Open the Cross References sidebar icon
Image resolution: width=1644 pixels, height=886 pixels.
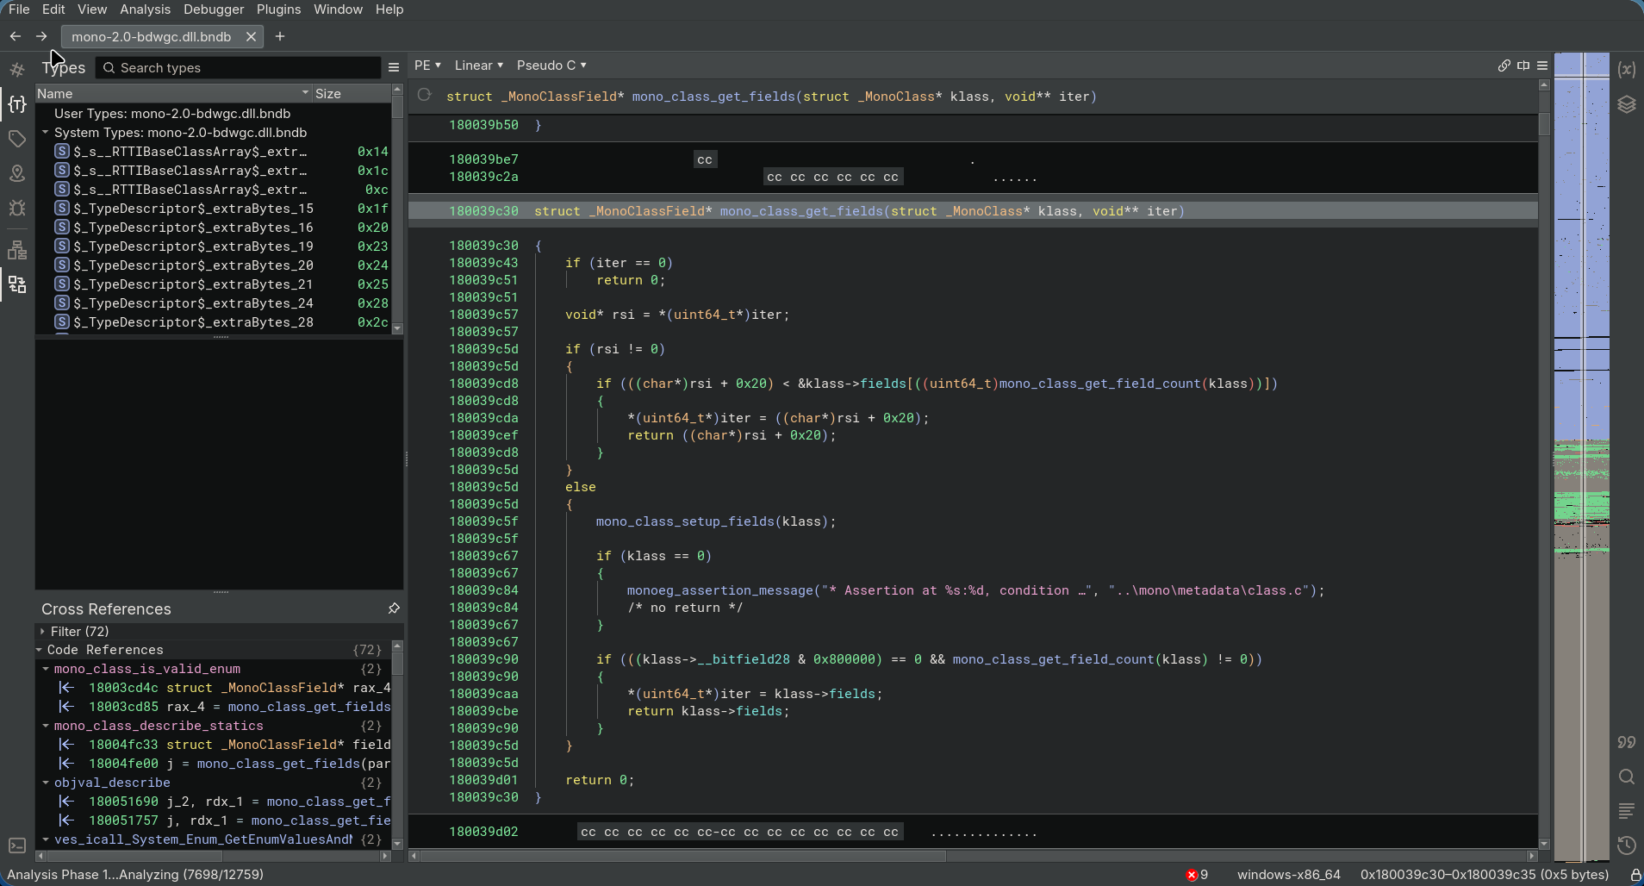(17, 284)
